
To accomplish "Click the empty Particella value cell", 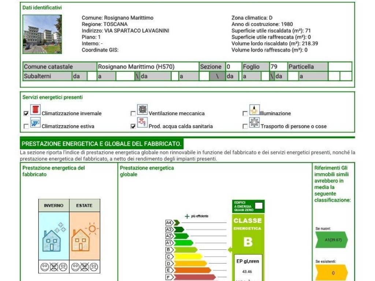I will coord(340,67).
